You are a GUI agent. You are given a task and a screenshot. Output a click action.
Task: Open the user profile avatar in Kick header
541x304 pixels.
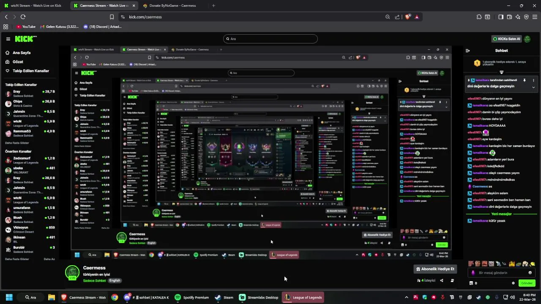click(x=527, y=39)
